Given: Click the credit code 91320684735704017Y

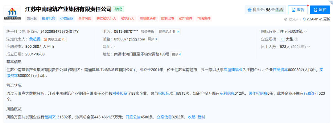Looking at the screenshot, I should click(x=60, y=32).
